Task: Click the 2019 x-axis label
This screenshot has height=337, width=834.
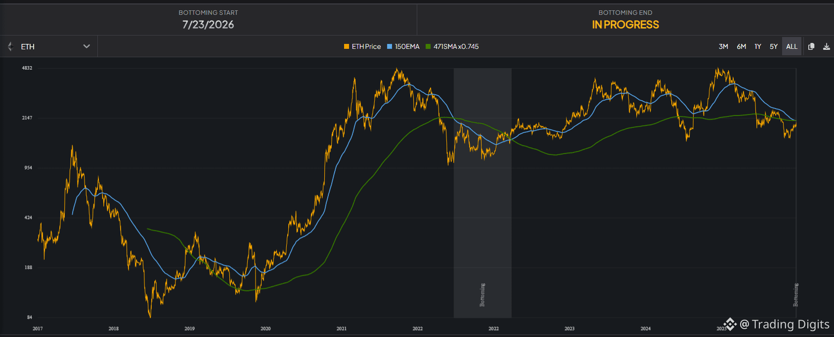Action: 190,329
